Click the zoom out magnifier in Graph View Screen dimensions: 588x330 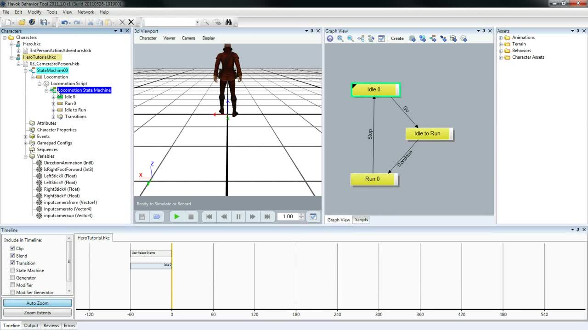pyautogui.click(x=351, y=38)
